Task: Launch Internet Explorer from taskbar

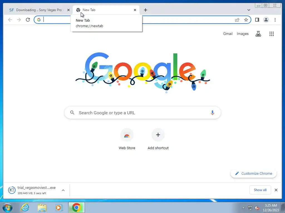Action: [x=25, y=207]
